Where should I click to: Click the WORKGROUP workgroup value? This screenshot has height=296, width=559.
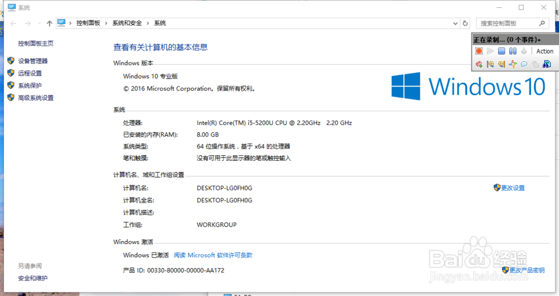[x=217, y=225]
